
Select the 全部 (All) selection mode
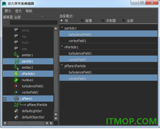[x=123, y=20]
